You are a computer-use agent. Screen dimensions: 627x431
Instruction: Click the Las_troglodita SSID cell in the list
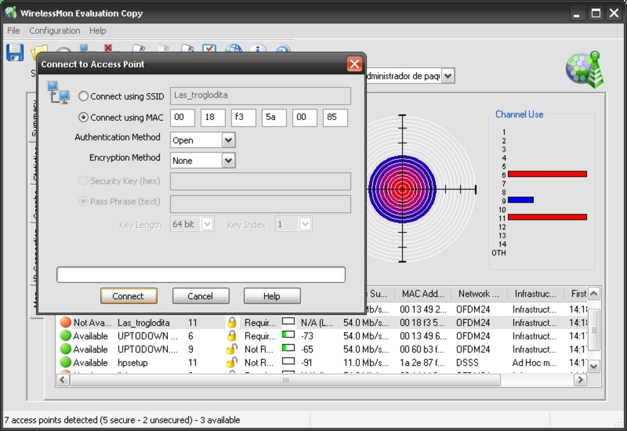[144, 323]
